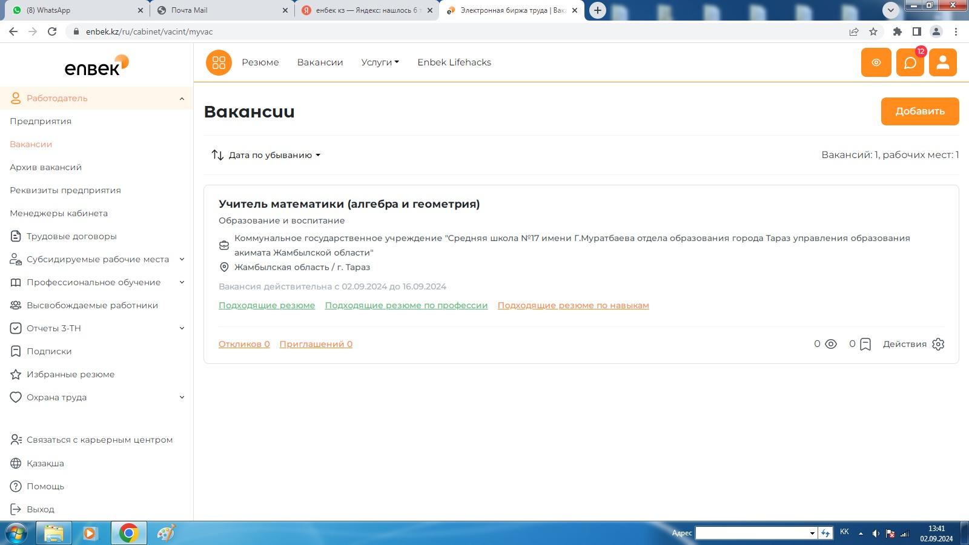Open the user profile icon

943,62
